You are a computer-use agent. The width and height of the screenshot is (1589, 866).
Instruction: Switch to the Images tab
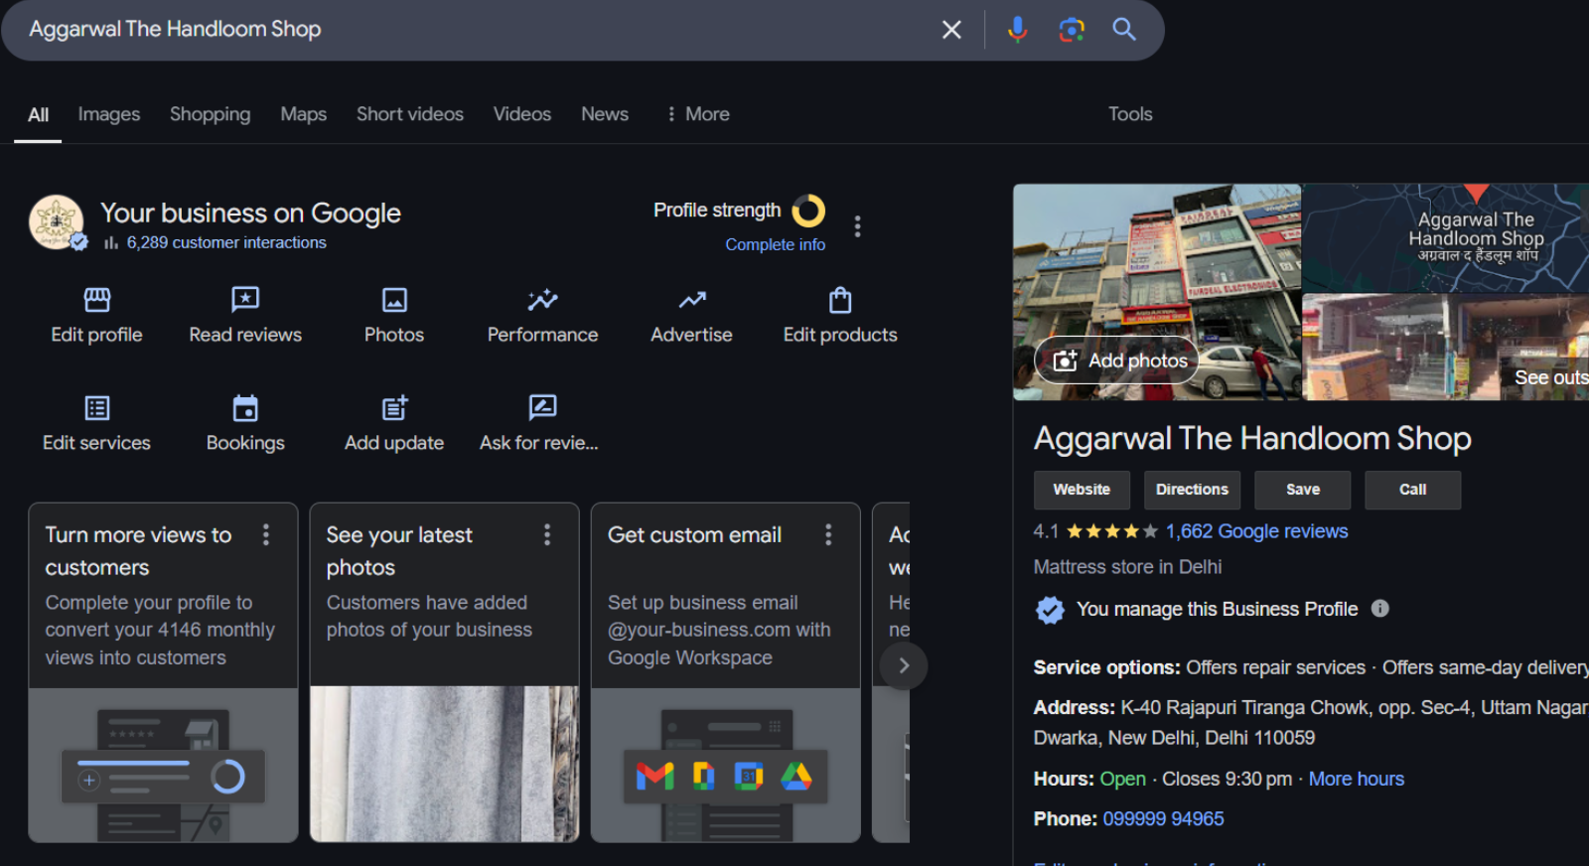109,114
